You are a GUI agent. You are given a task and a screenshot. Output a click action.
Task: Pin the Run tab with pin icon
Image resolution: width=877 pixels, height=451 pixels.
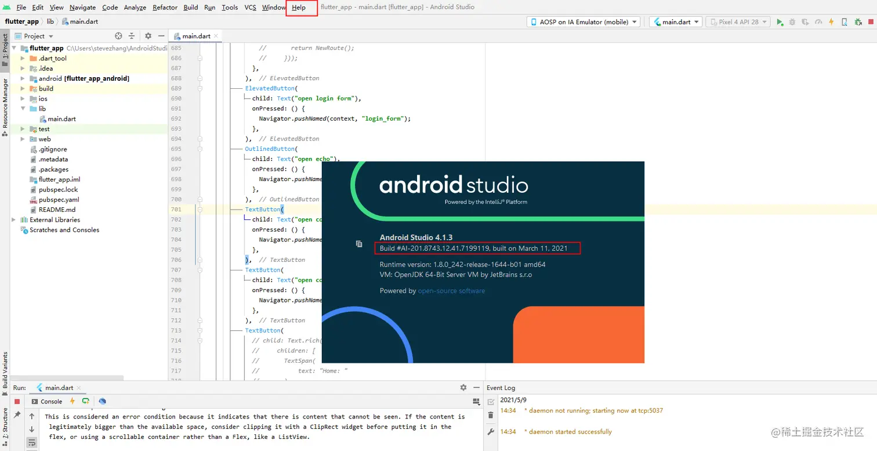[17, 415]
